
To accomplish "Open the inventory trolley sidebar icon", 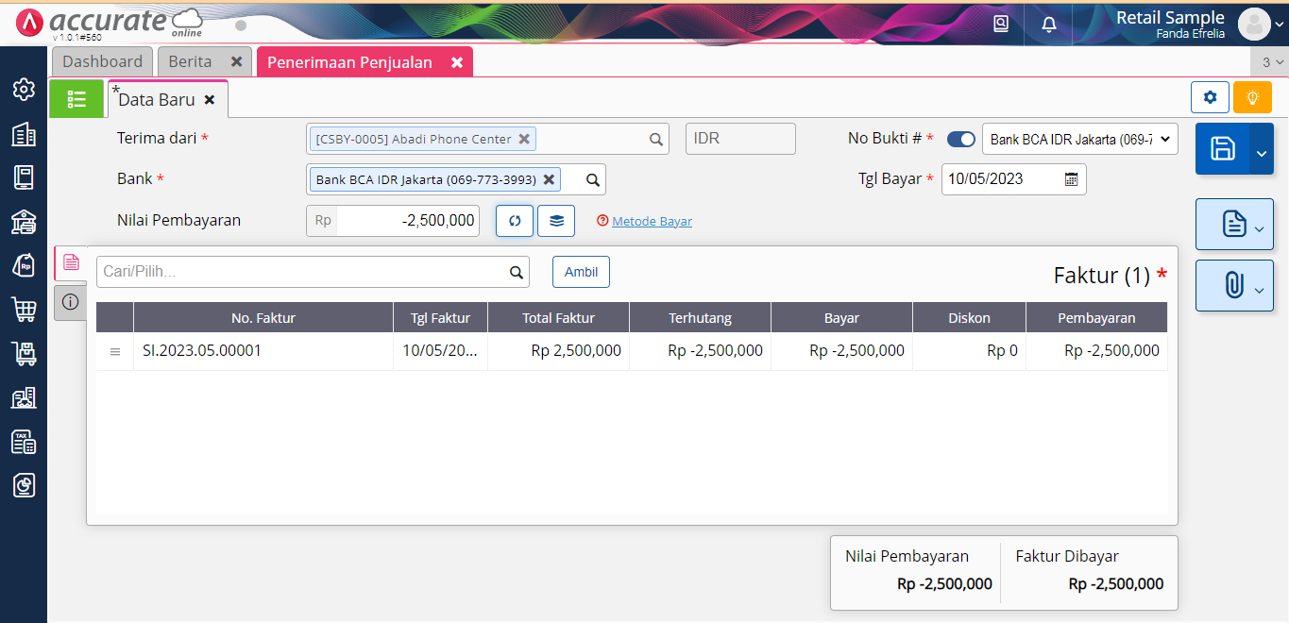I will [x=24, y=353].
